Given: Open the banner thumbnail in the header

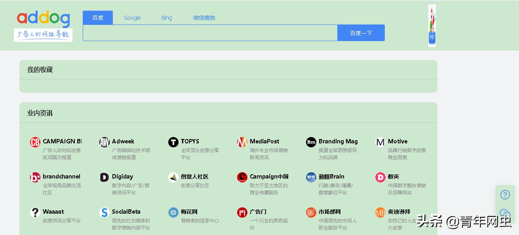Looking at the screenshot, I should 432,26.
